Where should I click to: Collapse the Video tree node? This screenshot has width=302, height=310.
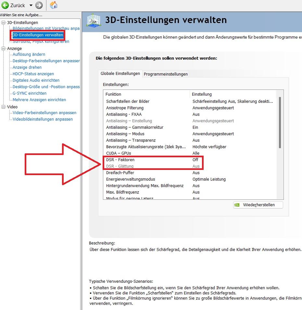point(3,107)
